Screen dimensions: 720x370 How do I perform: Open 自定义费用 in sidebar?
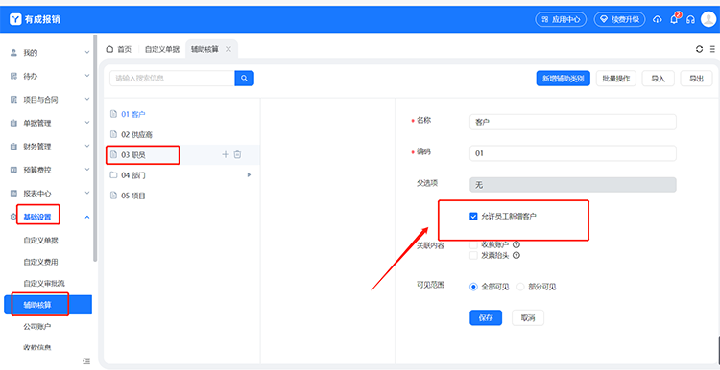coord(41,262)
